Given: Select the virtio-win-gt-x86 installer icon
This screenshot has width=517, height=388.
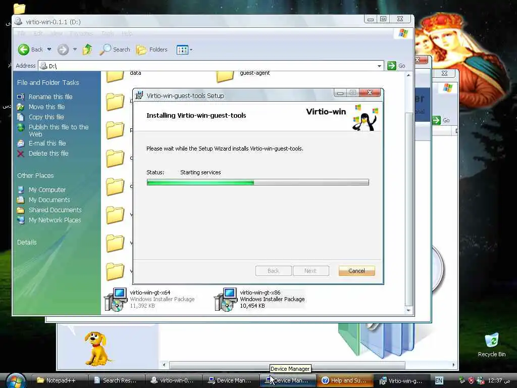Looking at the screenshot, I should 226,299.
